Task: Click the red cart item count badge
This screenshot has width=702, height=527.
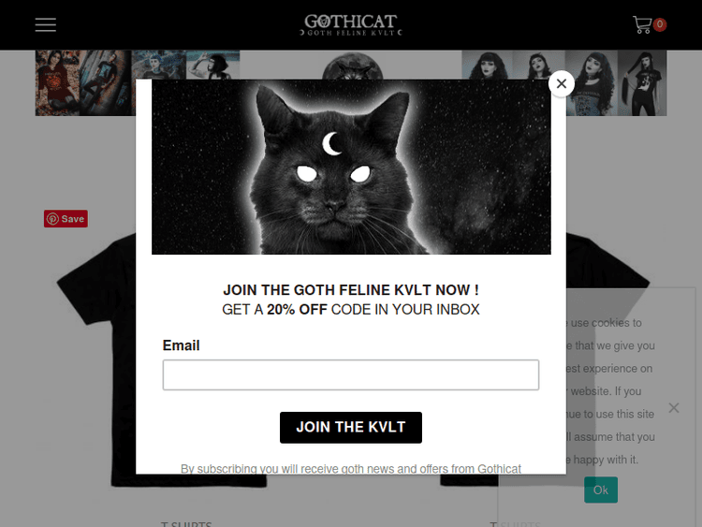Action: 660,24
